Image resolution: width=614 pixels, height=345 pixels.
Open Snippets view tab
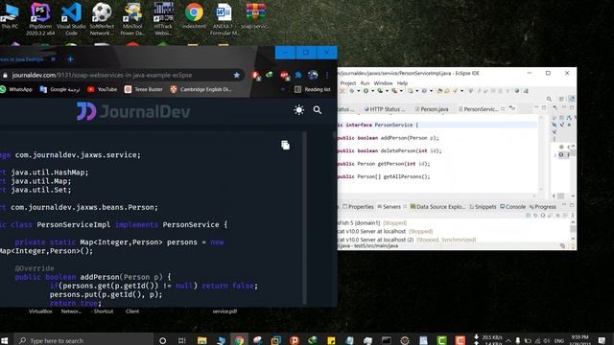click(x=483, y=207)
